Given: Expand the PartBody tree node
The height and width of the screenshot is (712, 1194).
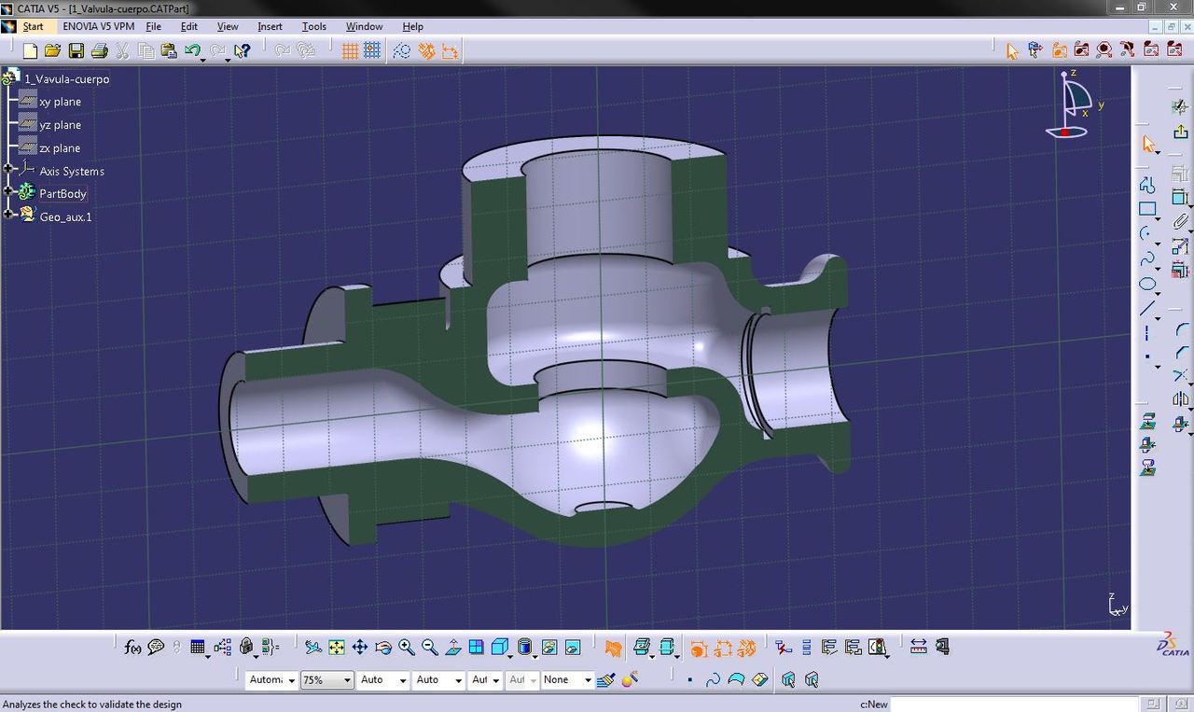Looking at the screenshot, I should (x=7, y=191).
